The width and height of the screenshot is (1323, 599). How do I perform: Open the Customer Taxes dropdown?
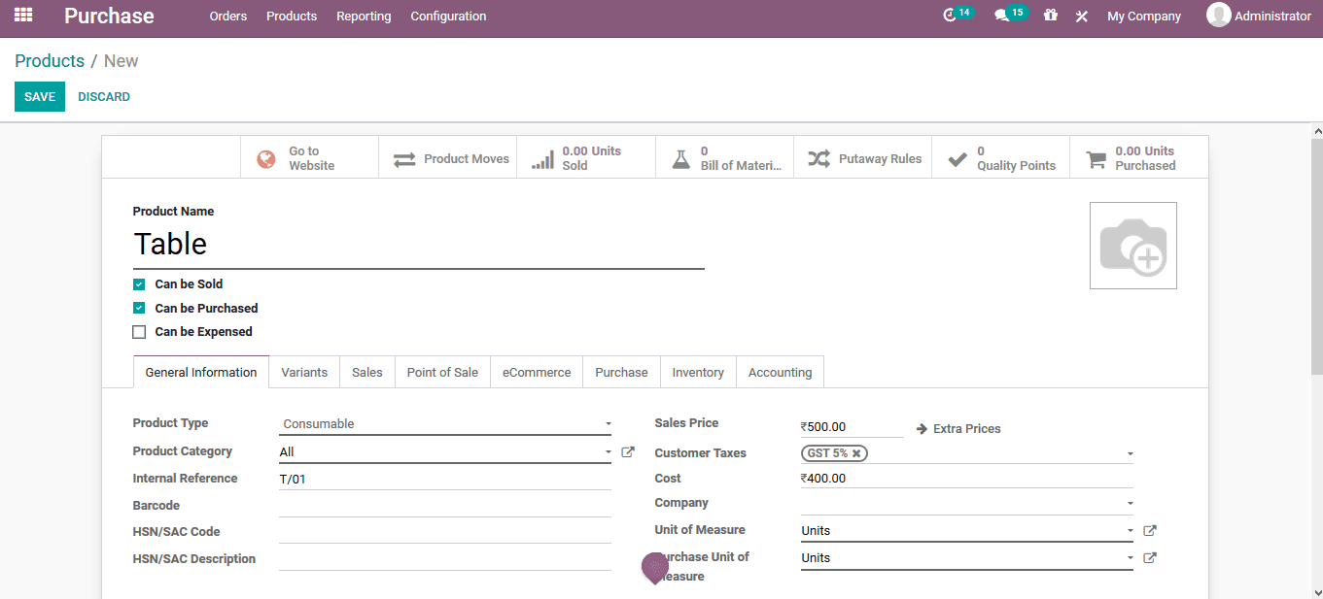tap(1129, 452)
